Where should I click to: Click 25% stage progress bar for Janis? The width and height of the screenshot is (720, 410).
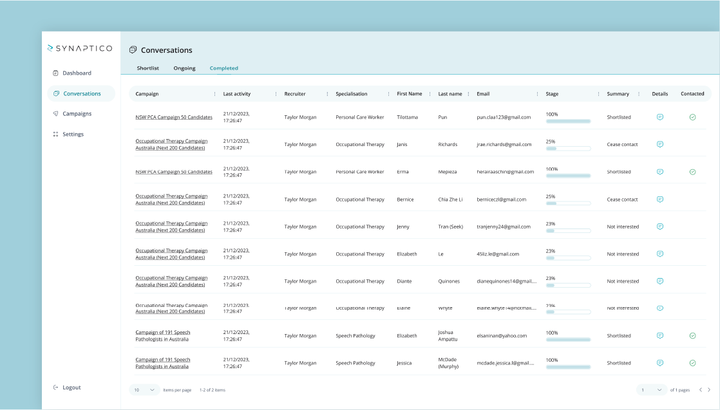click(x=568, y=149)
